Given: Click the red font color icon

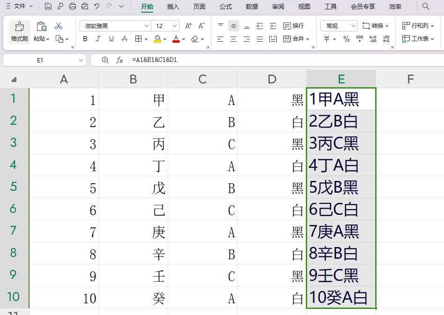Looking at the screenshot, I should click(x=176, y=38).
